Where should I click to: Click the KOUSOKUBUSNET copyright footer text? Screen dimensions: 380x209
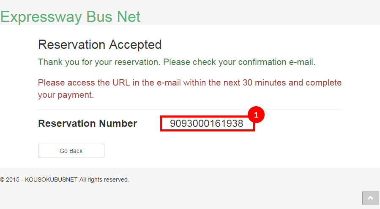coord(65,180)
